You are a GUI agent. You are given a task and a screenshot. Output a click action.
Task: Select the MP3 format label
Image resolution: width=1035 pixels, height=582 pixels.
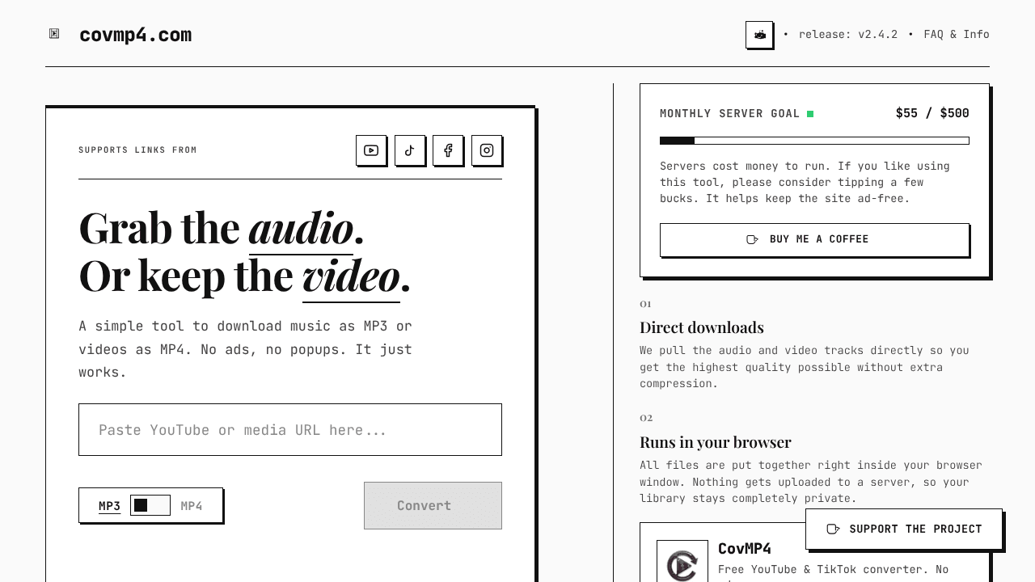109,506
